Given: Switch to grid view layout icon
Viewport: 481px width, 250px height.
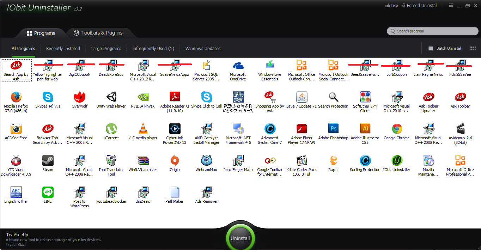Looking at the screenshot, I should (x=473, y=48).
